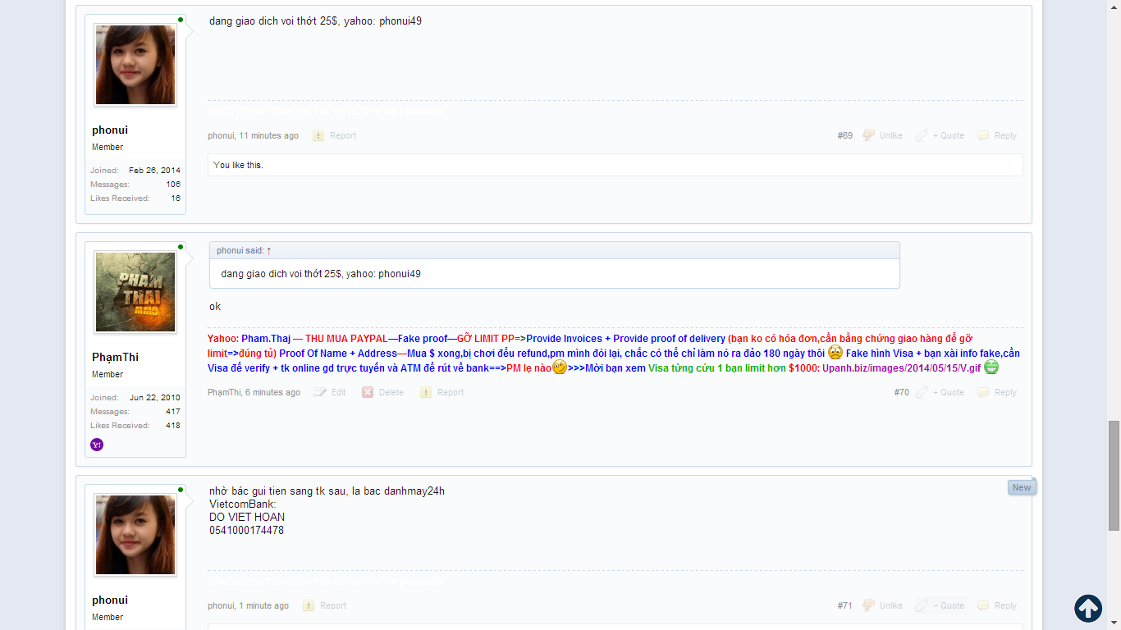Toggle Unlike on post #71
The image size is (1121, 630).
[x=881, y=605]
